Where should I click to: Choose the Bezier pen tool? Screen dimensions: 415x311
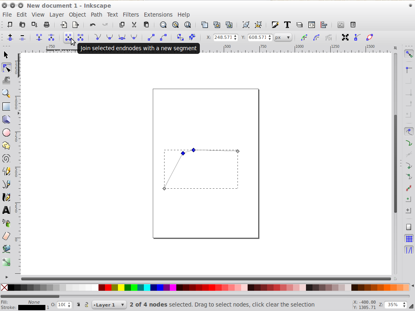point(6,184)
